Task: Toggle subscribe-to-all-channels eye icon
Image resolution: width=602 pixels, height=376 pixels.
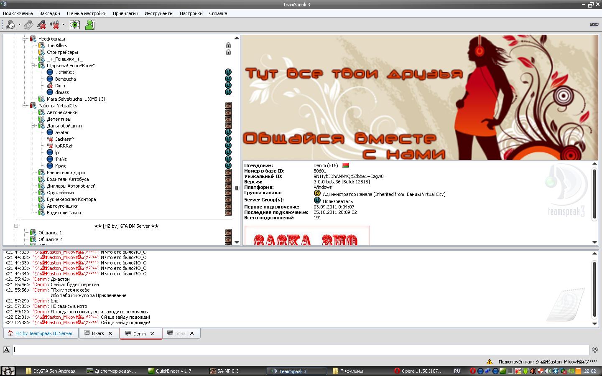Action: (75, 25)
